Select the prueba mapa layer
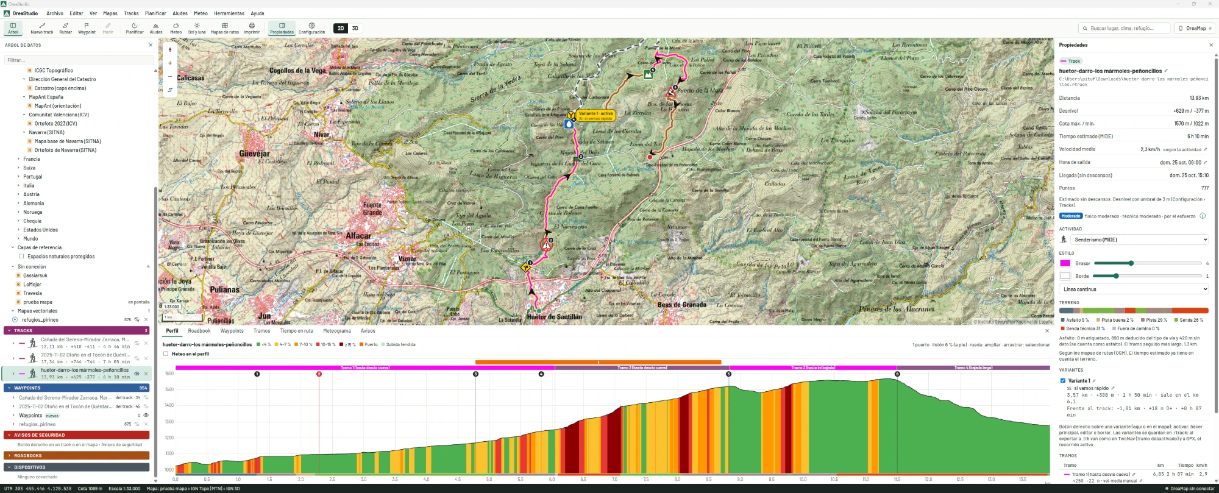The width and height of the screenshot is (1219, 493). [x=38, y=302]
